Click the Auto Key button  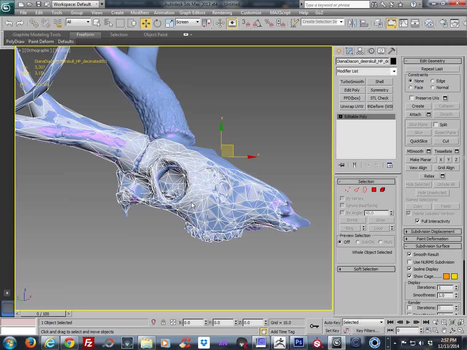click(x=332, y=322)
